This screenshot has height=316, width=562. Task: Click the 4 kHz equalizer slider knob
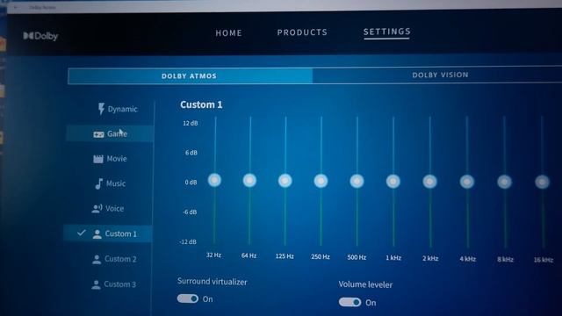coord(467,182)
